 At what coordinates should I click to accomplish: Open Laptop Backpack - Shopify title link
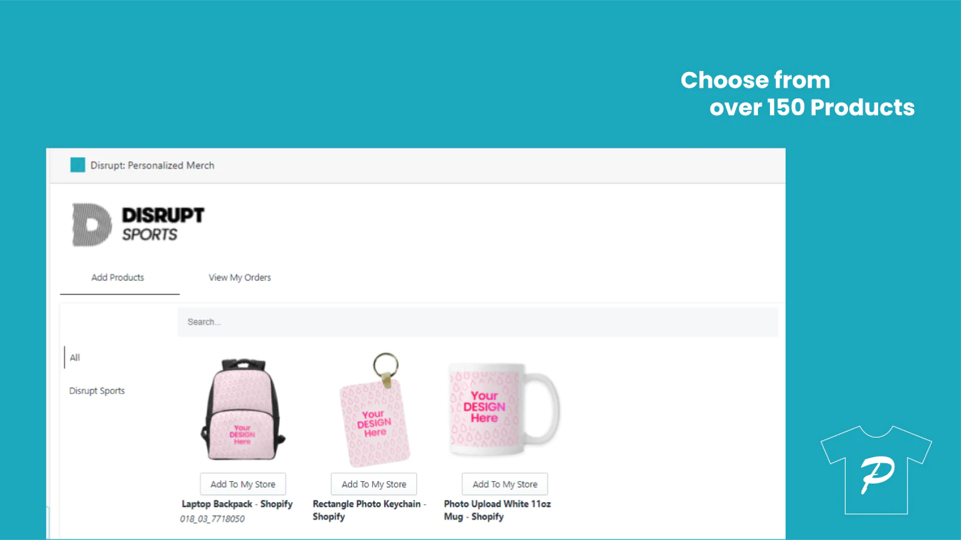click(237, 504)
